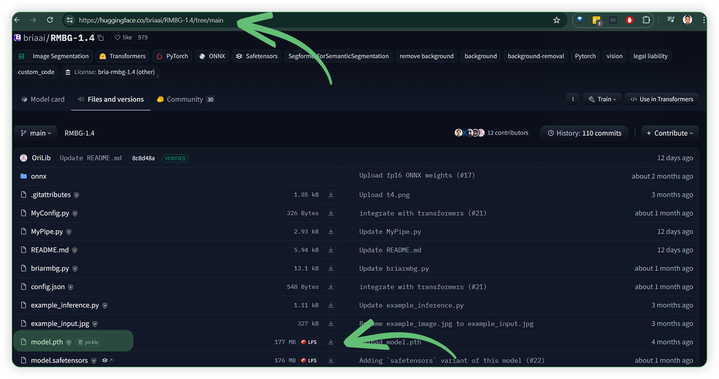Switch to the Model card tab
Image resolution: width=719 pixels, height=379 pixels.
[x=43, y=99]
